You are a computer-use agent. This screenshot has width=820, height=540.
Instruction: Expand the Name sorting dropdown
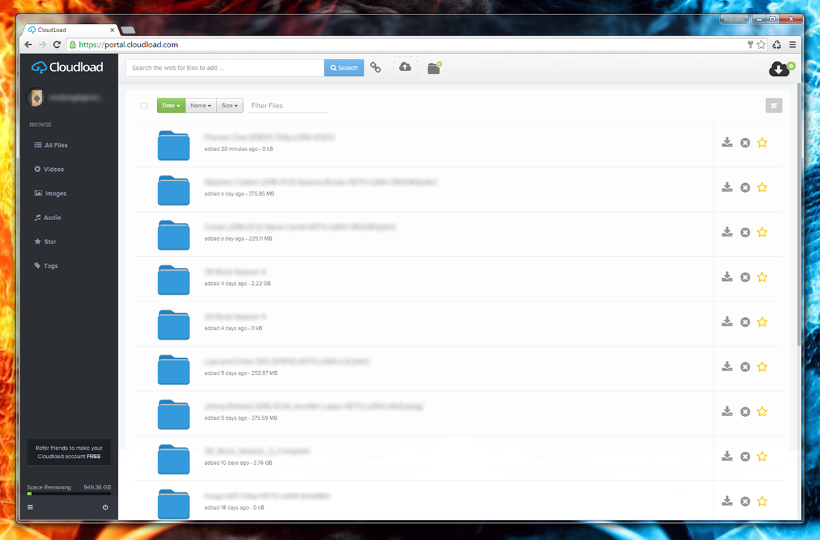pos(200,105)
